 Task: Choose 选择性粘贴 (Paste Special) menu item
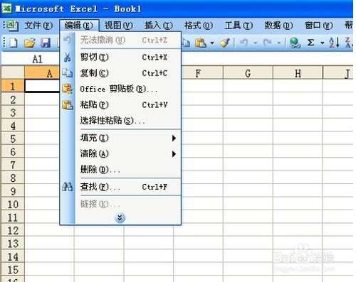(x=128, y=120)
